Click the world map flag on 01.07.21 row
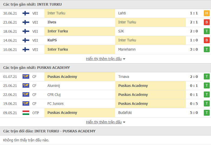This screenshot has width=211, height=145. pyautogui.click(x=26, y=76)
